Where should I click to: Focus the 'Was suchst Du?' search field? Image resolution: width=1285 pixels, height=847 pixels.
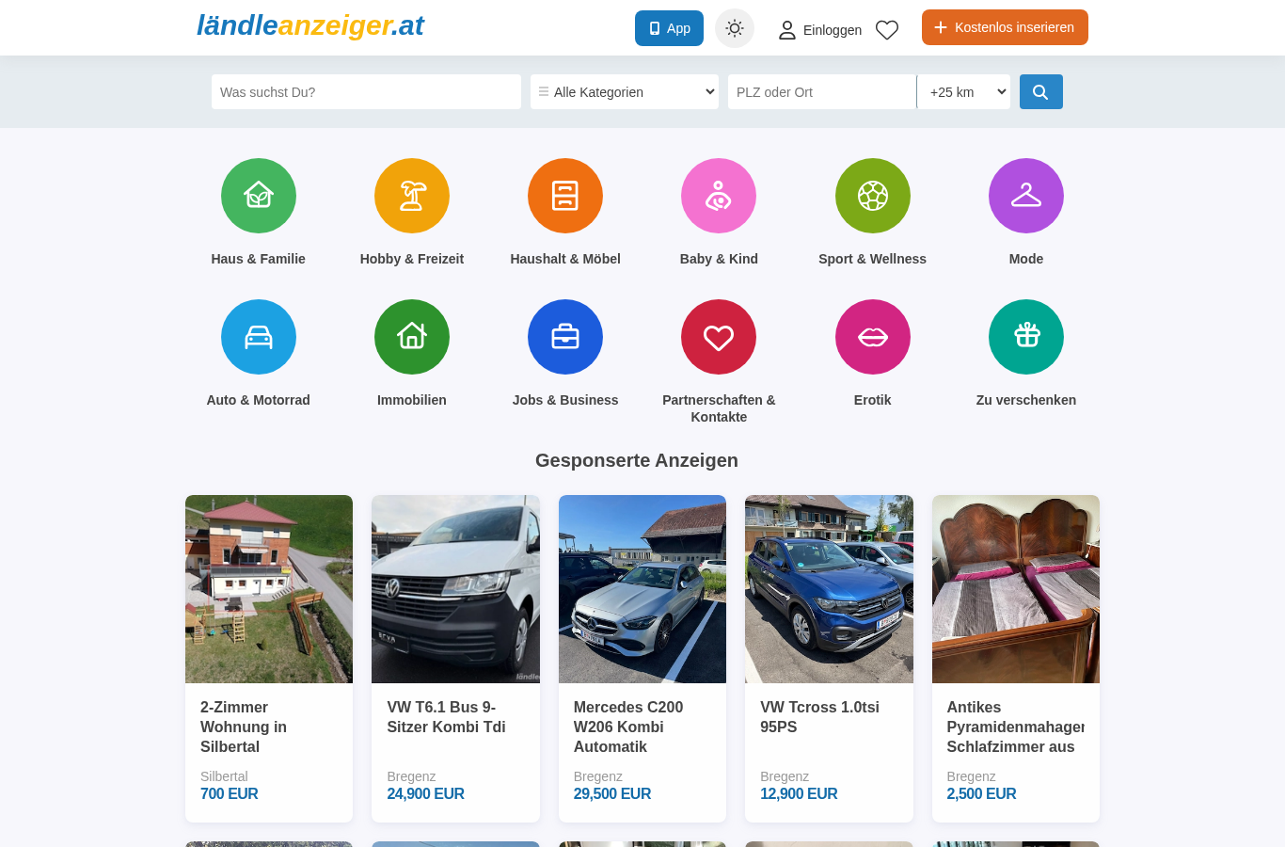pos(366,92)
